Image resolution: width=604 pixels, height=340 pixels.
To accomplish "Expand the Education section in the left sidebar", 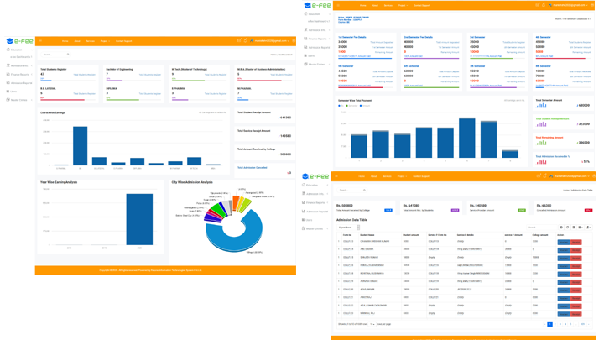I will (17, 50).
